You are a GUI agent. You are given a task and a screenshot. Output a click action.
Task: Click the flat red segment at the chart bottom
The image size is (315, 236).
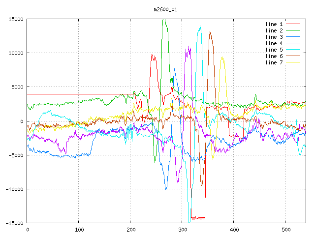[x=198, y=218]
